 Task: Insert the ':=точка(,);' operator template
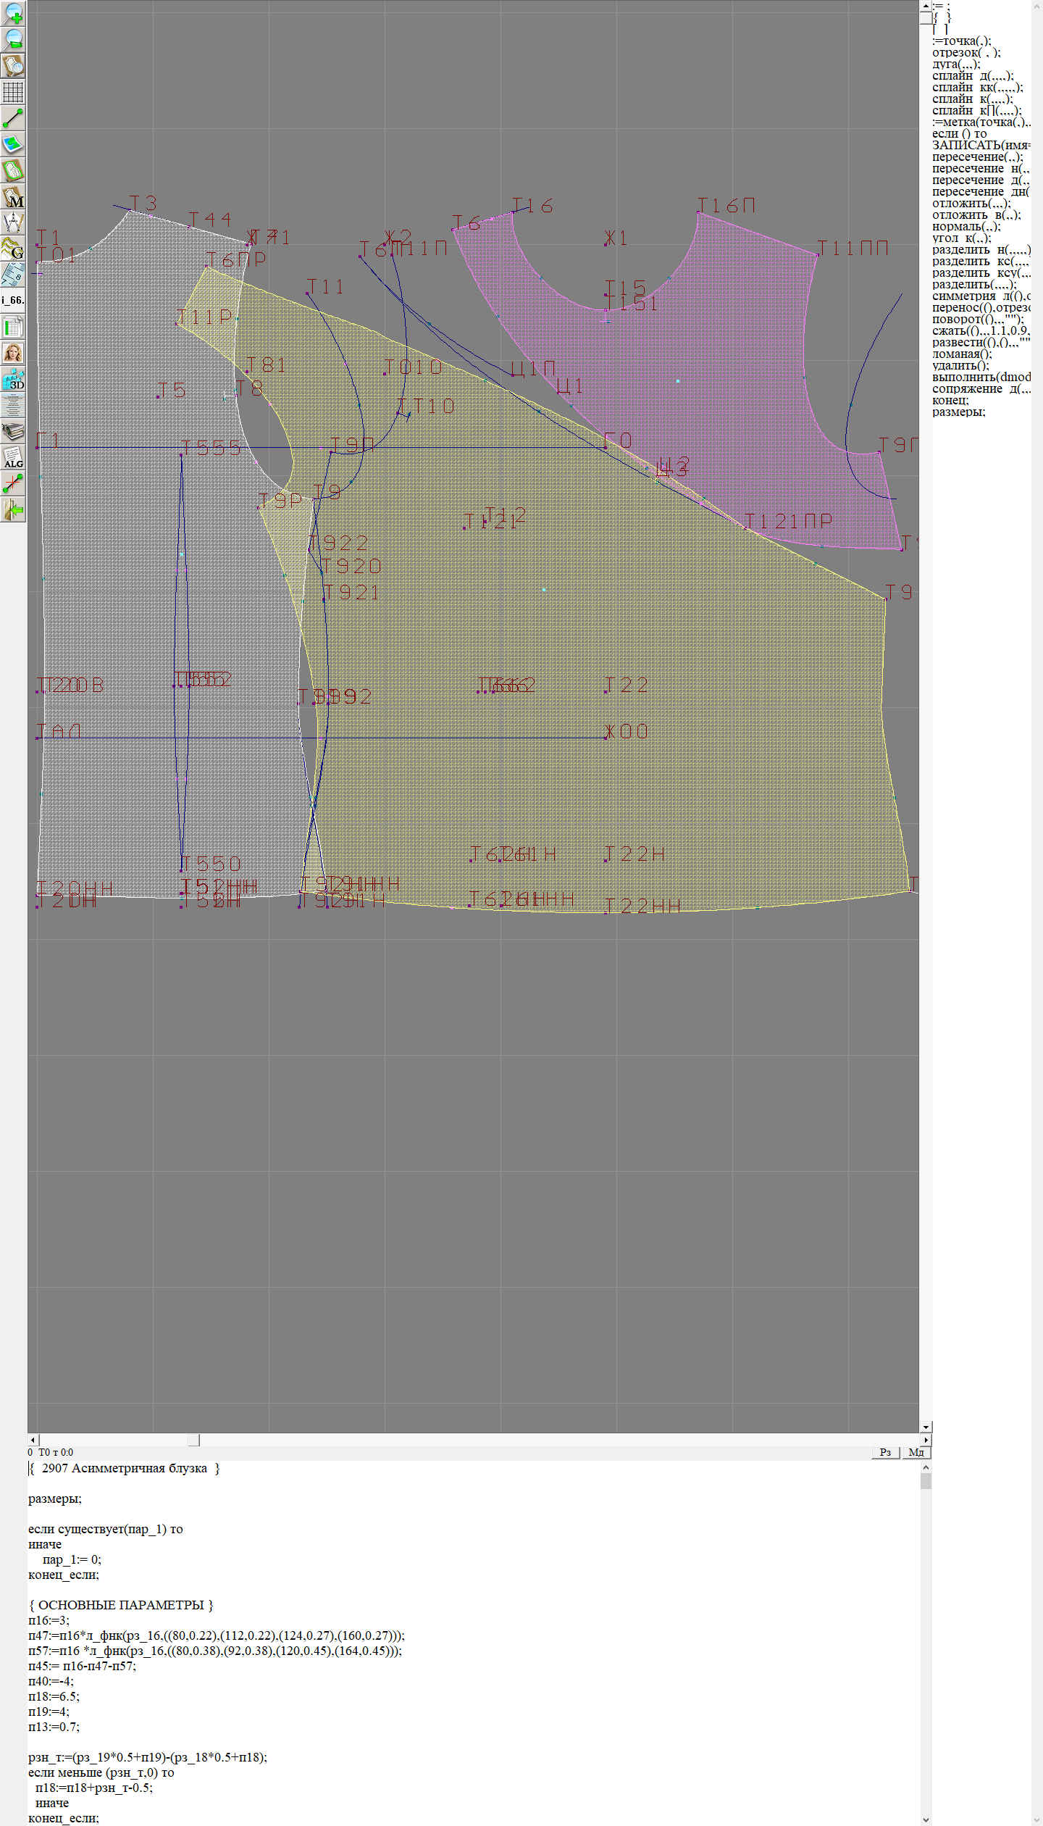[962, 41]
